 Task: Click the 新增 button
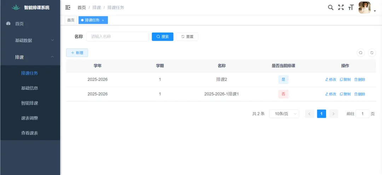click(77, 53)
